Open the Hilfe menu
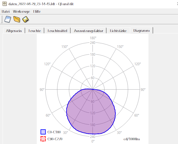This screenshot has width=178, height=144. (x=37, y=12)
